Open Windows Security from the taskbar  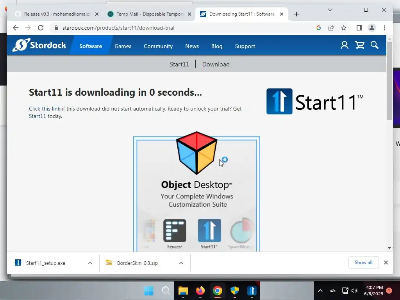coord(235,291)
